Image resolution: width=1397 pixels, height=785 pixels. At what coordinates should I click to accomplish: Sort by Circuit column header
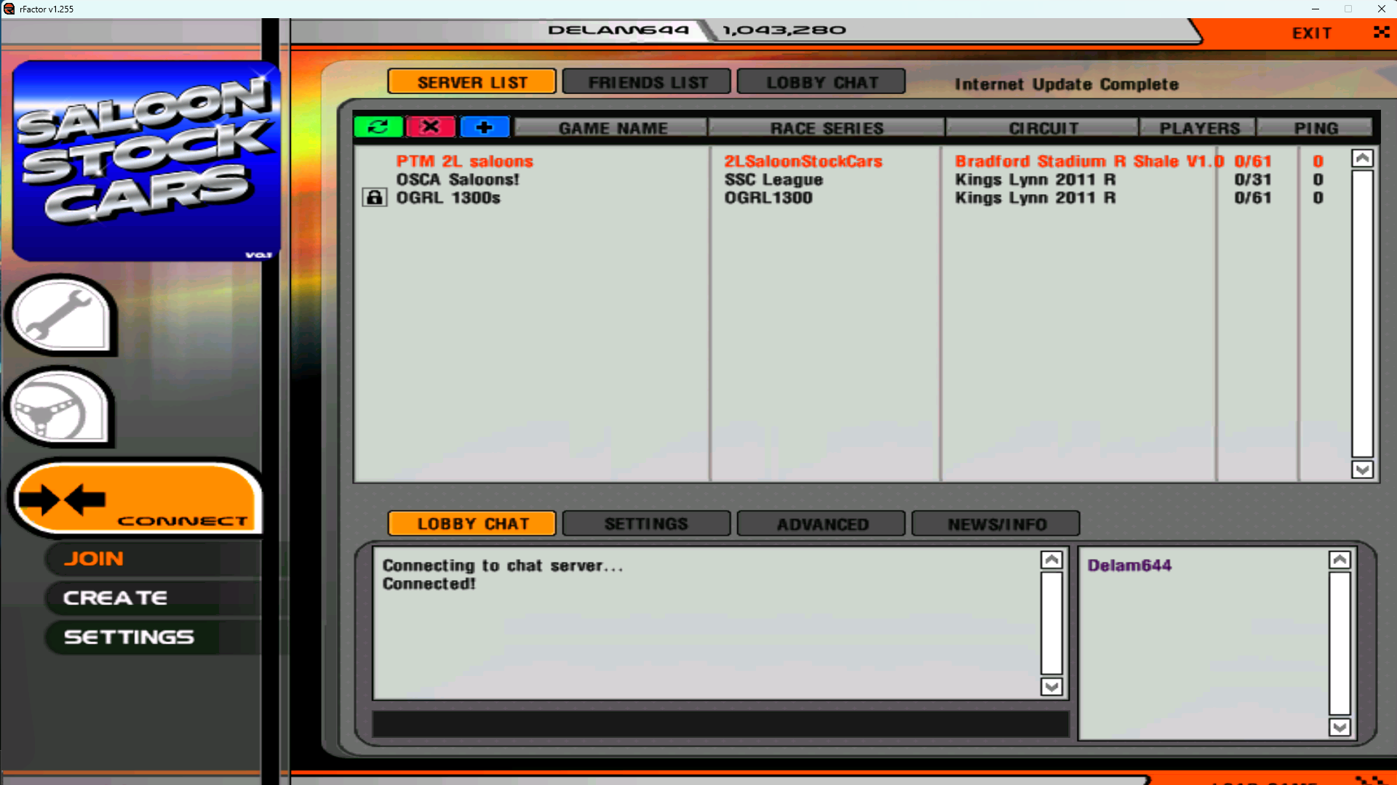pyautogui.click(x=1043, y=128)
